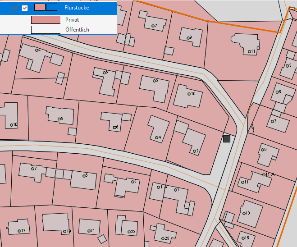
Task: Click the Öffentlich legend symbol patch
Action: (46, 30)
